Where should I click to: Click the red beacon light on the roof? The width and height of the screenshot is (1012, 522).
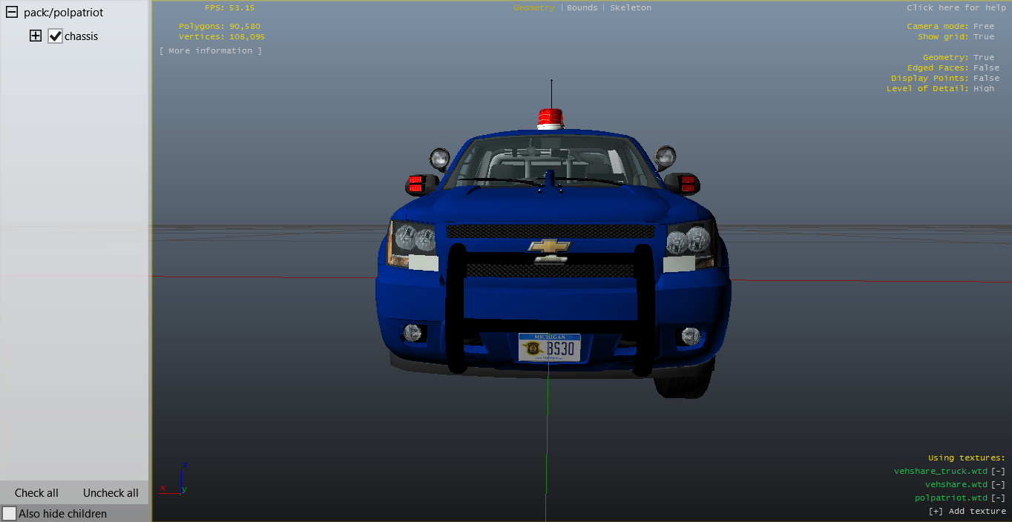[551, 119]
